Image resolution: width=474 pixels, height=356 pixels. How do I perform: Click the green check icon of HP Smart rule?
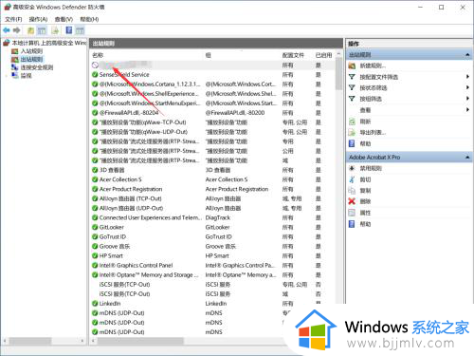(95, 255)
